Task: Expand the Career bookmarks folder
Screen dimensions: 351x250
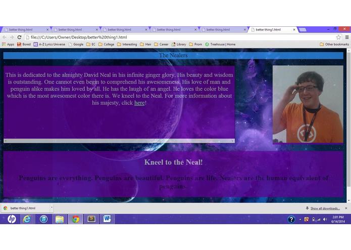Action: [x=161, y=45]
